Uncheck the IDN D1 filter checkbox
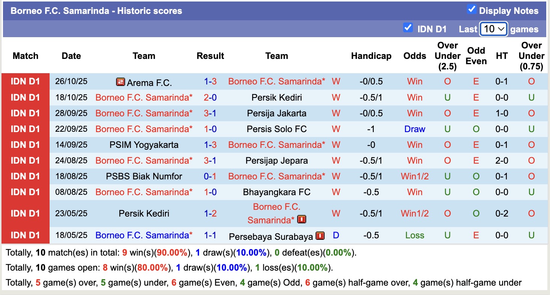Image resolution: width=550 pixels, height=295 pixels. click(408, 27)
